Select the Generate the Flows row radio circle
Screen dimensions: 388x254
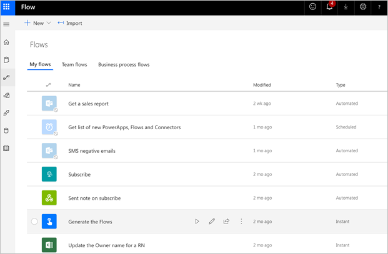pyautogui.click(x=34, y=222)
